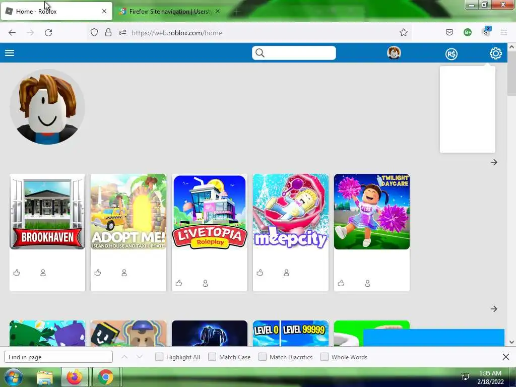The width and height of the screenshot is (516, 387).
Task: Click player count icon on Brookhaven card
Action: click(x=43, y=273)
